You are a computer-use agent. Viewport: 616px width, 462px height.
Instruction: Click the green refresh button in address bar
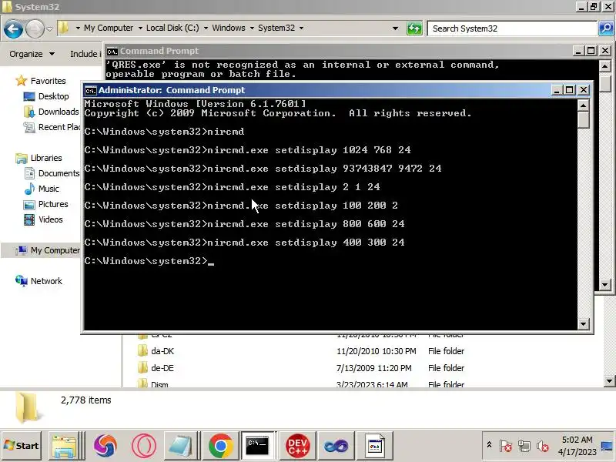coord(414,28)
